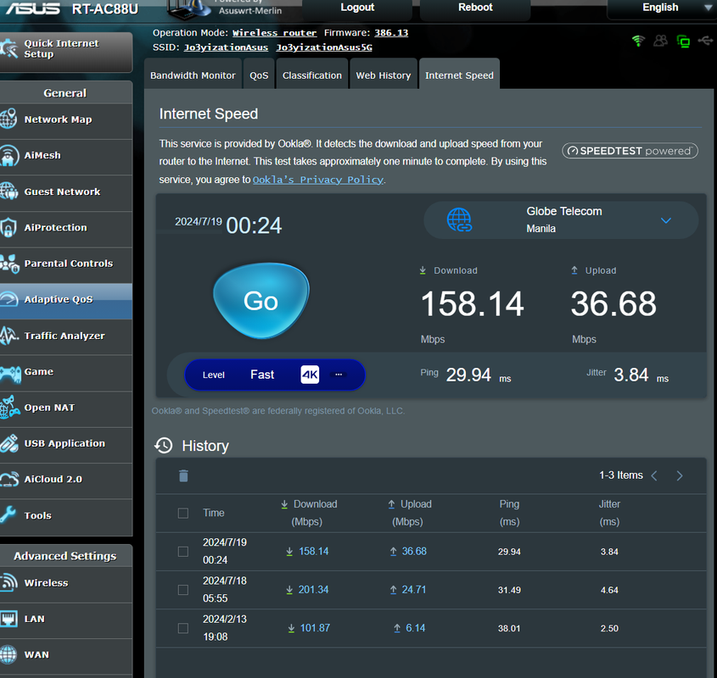Select Adaptive QoS in the sidebar
Image resolution: width=717 pixels, height=678 pixels.
(66, 300)
